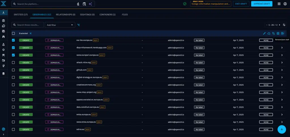
Task: Expand the left sidebar with bottom chevron
Action: pyautogui.click(x=3, y=134)
